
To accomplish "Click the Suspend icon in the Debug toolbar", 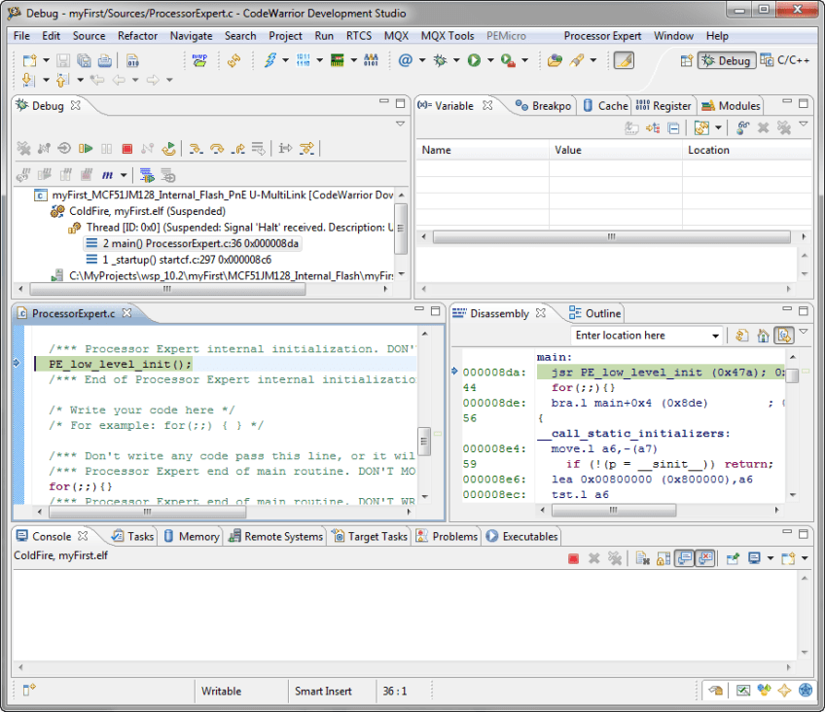I will (x=106, y=148).
